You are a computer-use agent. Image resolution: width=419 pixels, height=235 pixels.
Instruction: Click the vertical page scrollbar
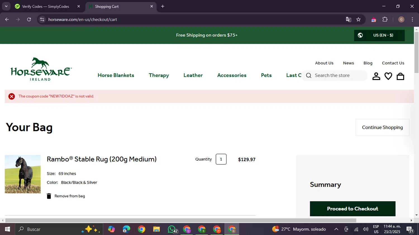[416, 52]
